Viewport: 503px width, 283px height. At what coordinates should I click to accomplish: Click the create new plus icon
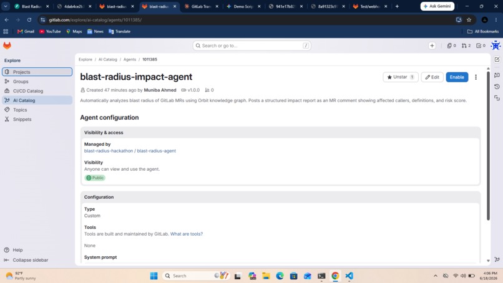coord(432,46)
